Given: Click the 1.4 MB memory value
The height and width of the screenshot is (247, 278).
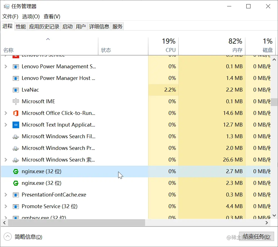Looking at the screenshot, I should (234, 78).
